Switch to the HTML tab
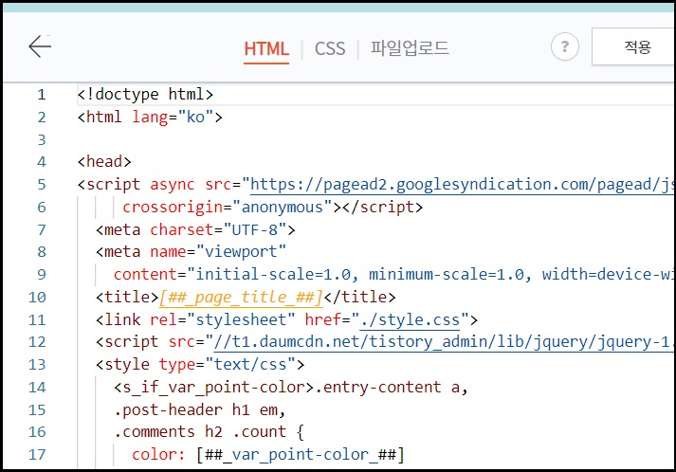The image size is (676, 472). point(266,48)
